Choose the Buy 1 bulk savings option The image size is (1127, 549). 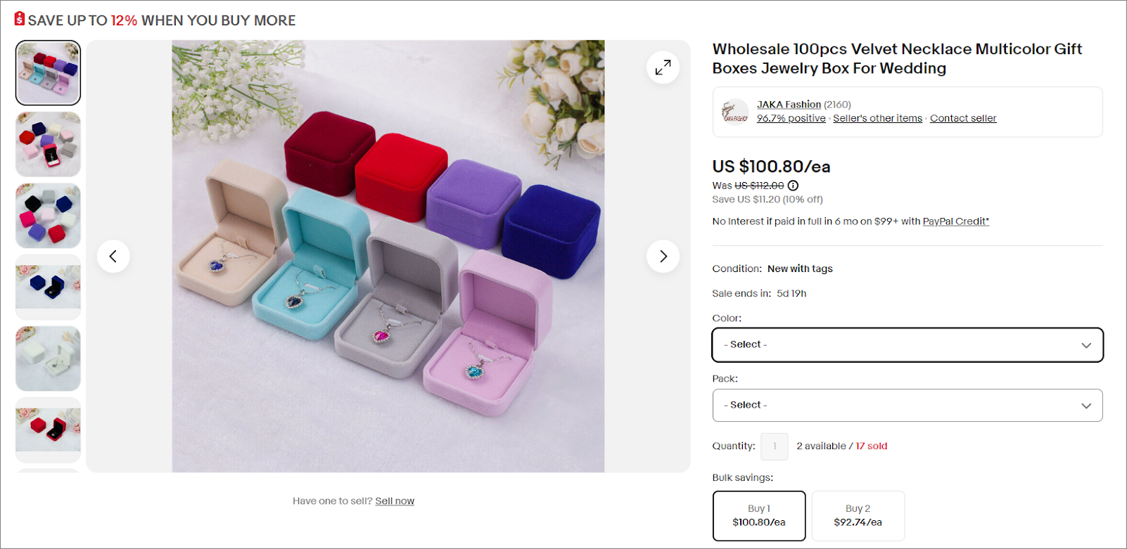point(759,516)
